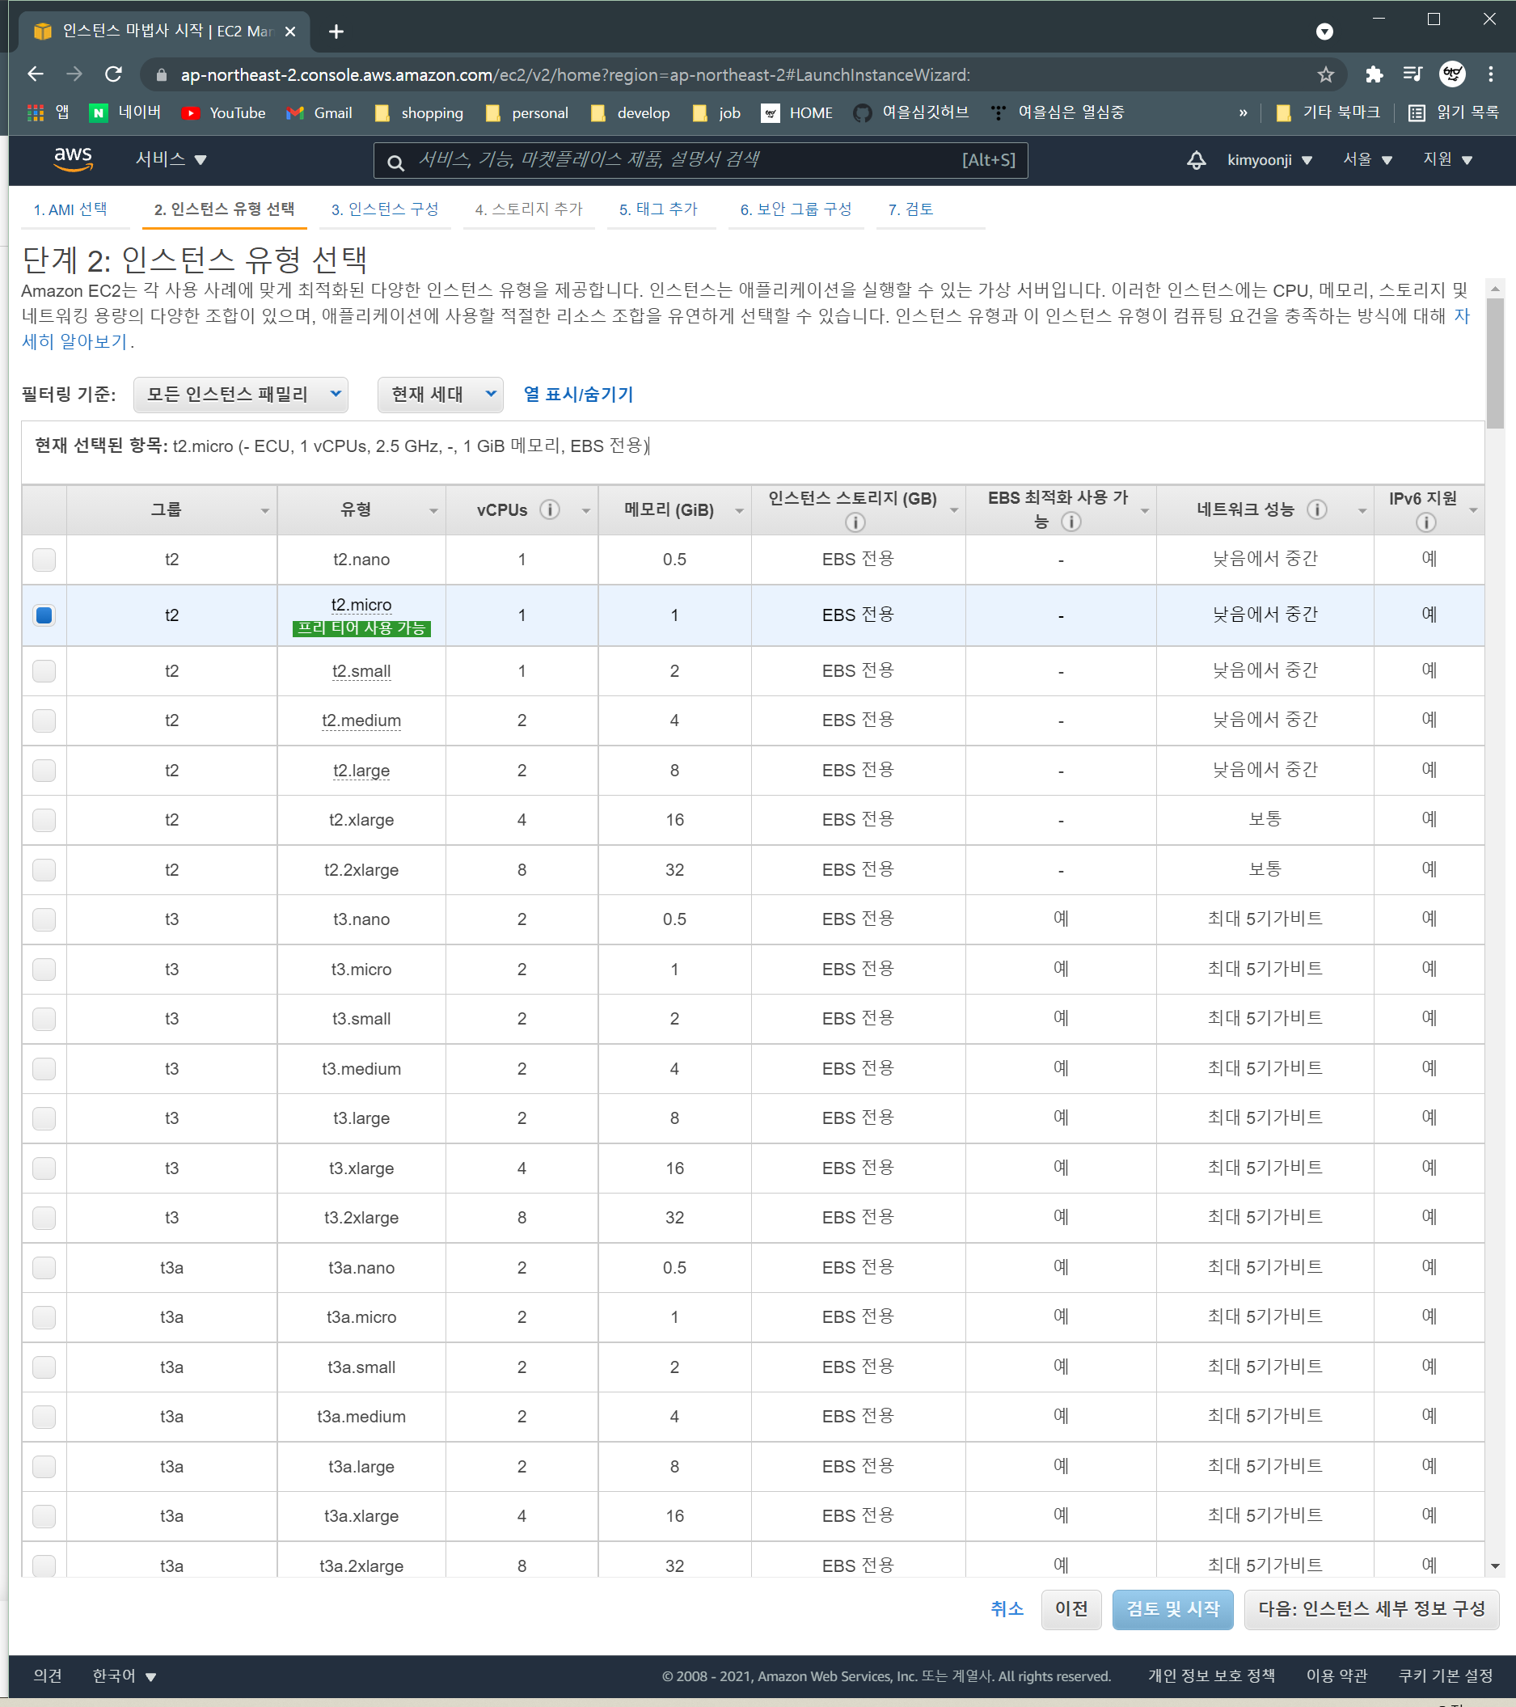The width and height of the screenshot is (1516, 1707).
Task: Select the t2.large instance checkbox
Action: 44,771
